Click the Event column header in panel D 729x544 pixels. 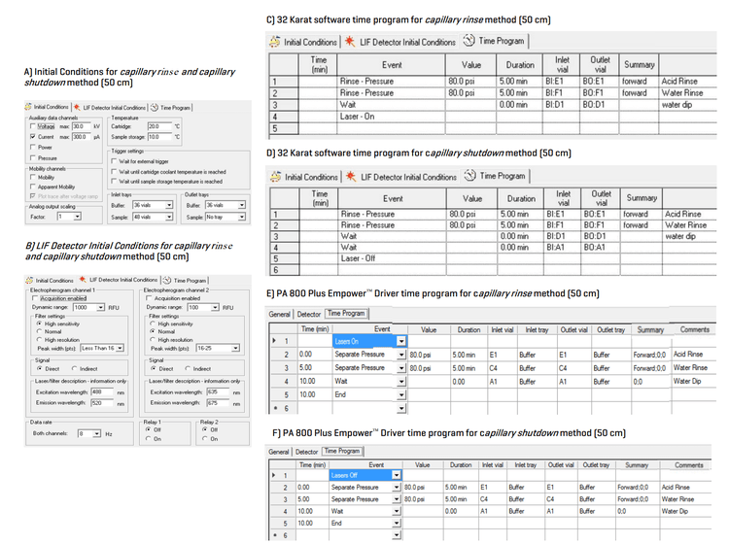coord(387,199)
